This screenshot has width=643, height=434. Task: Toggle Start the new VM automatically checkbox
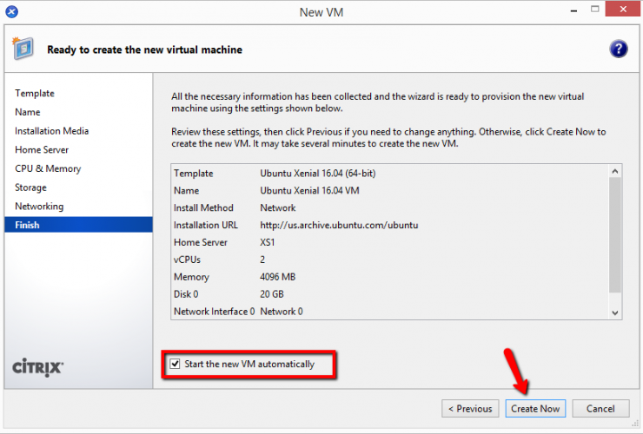pos(176,365)
